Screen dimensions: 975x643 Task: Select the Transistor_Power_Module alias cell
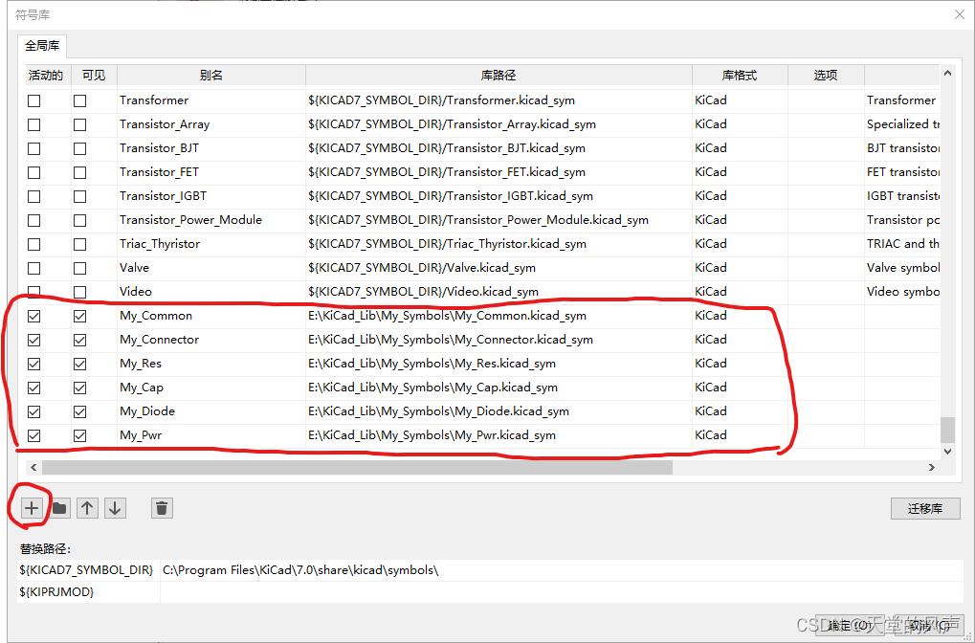211,220
